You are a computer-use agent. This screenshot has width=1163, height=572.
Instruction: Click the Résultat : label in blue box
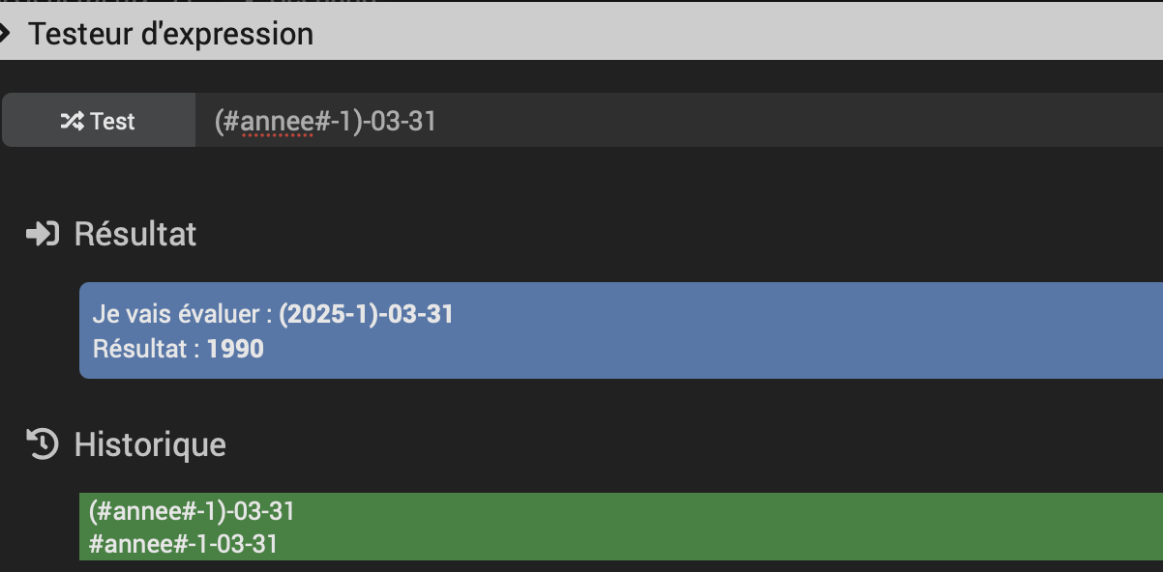(x=147, y=349)
